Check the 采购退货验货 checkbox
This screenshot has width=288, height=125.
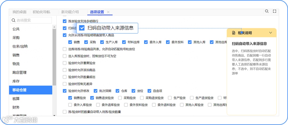pyautogui.click(x=142, y=98)
